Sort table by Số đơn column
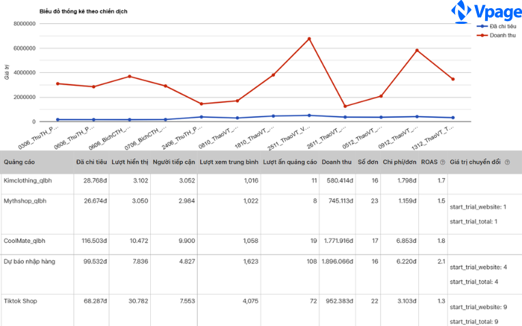The height and width of the screenshot is (326, 522). (x=368, y=162)
